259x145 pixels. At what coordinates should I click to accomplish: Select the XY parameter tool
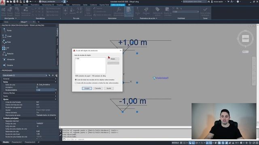[x=6, y=48]
